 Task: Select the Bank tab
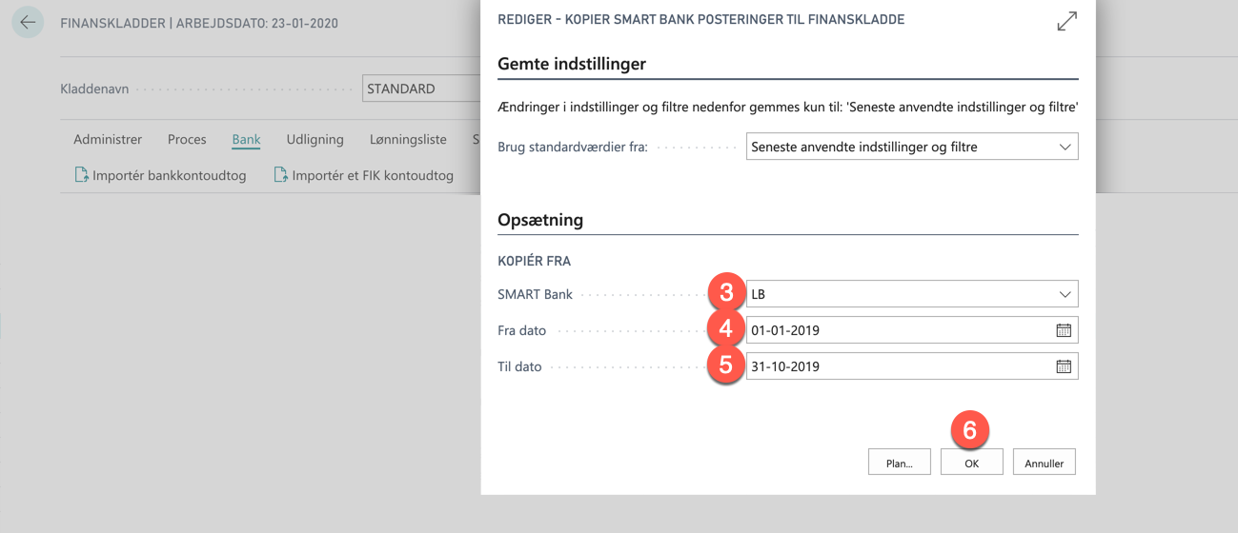246,139
